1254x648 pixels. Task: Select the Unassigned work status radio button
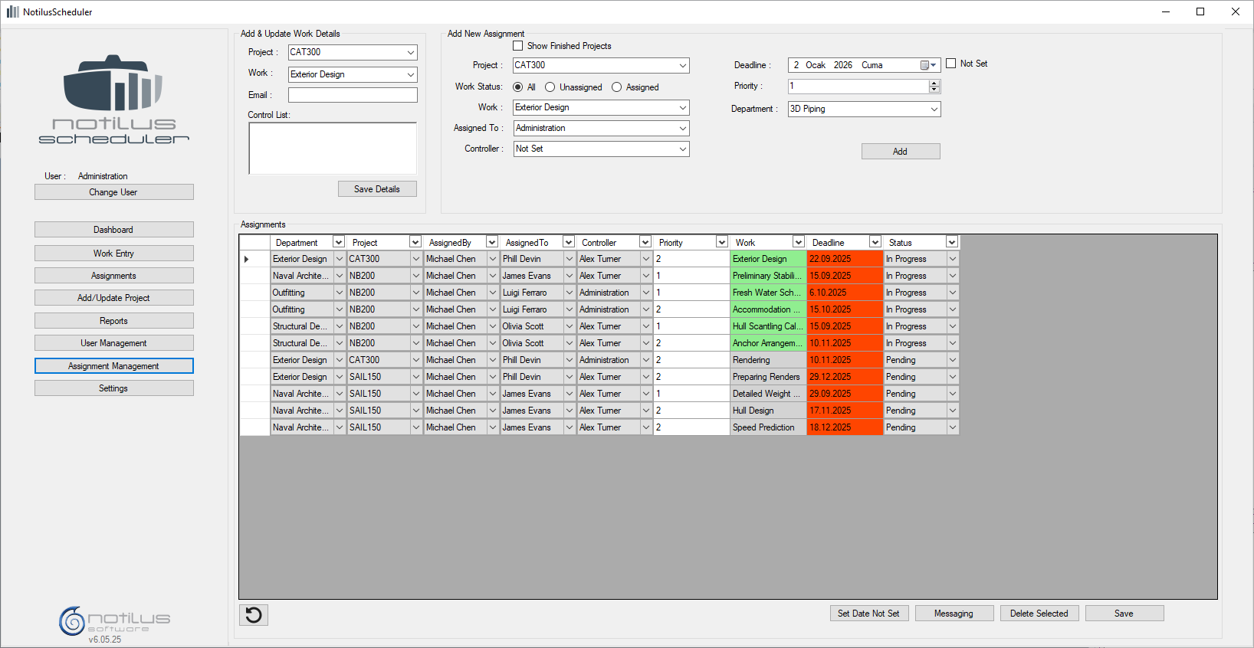tap(550, 87)
